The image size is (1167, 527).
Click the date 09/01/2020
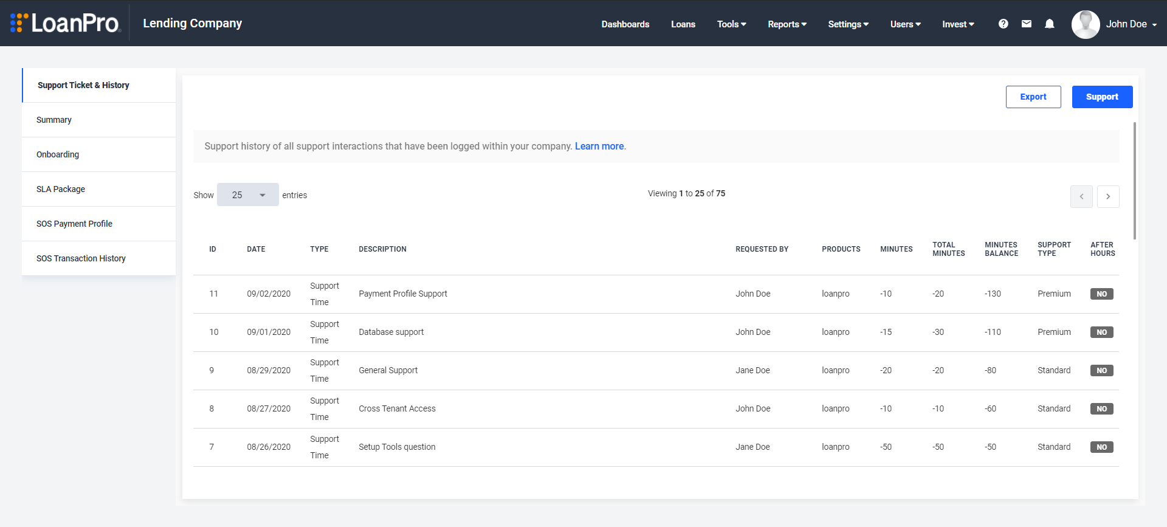click(269, 332)
